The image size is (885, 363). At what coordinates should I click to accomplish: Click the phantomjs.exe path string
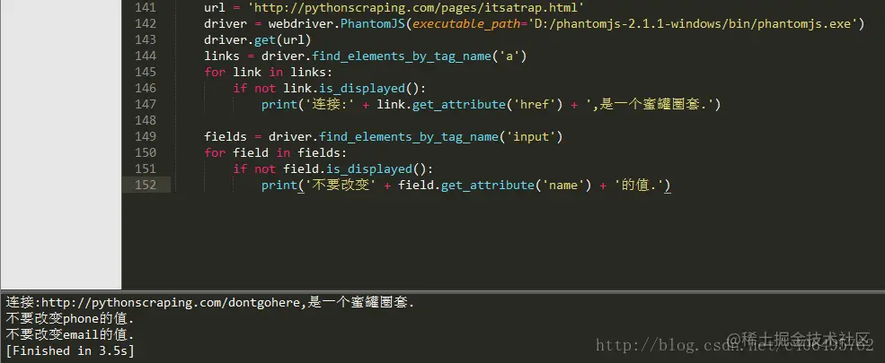[x=693, y=23]
